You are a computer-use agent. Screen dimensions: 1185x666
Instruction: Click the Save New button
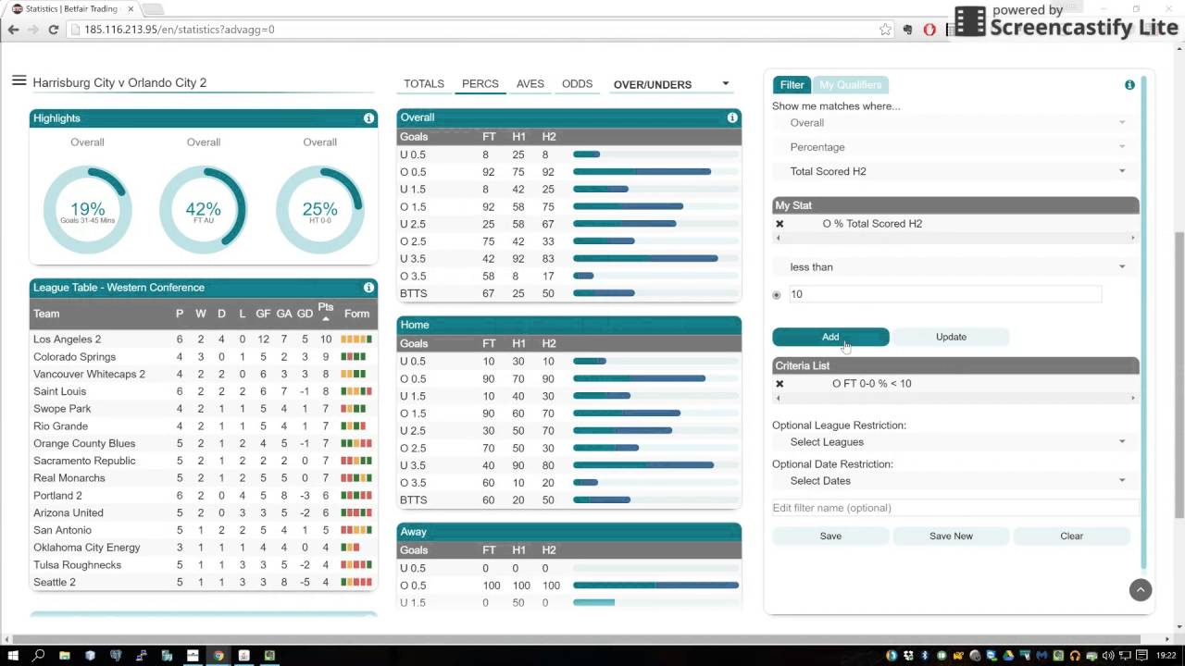click(951, 536)
